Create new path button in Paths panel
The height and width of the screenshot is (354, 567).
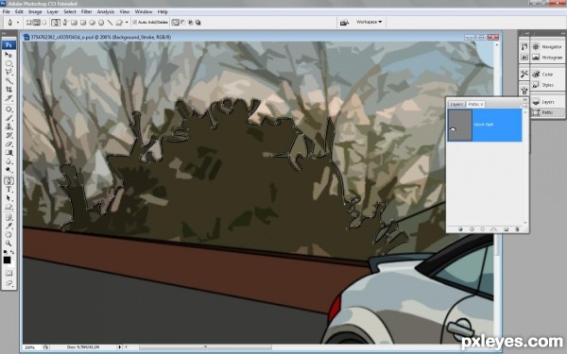pyautogui.click(x=506, y=229)
